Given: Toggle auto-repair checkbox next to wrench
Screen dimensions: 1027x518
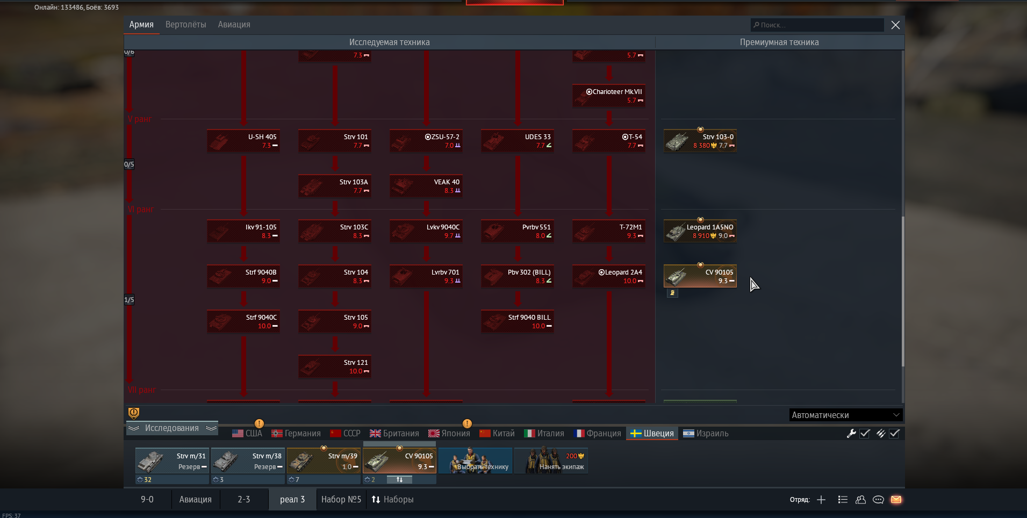Looking at the screenshot, I should coord(865,434).
